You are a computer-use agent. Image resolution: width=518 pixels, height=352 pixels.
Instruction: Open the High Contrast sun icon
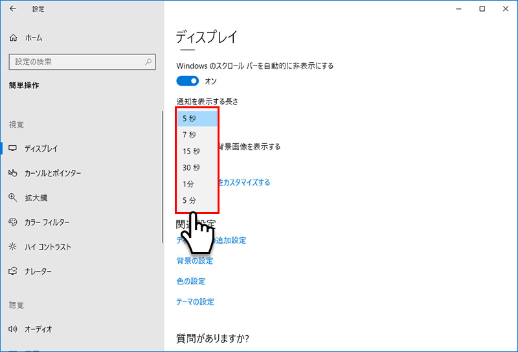tap(13, 247)
